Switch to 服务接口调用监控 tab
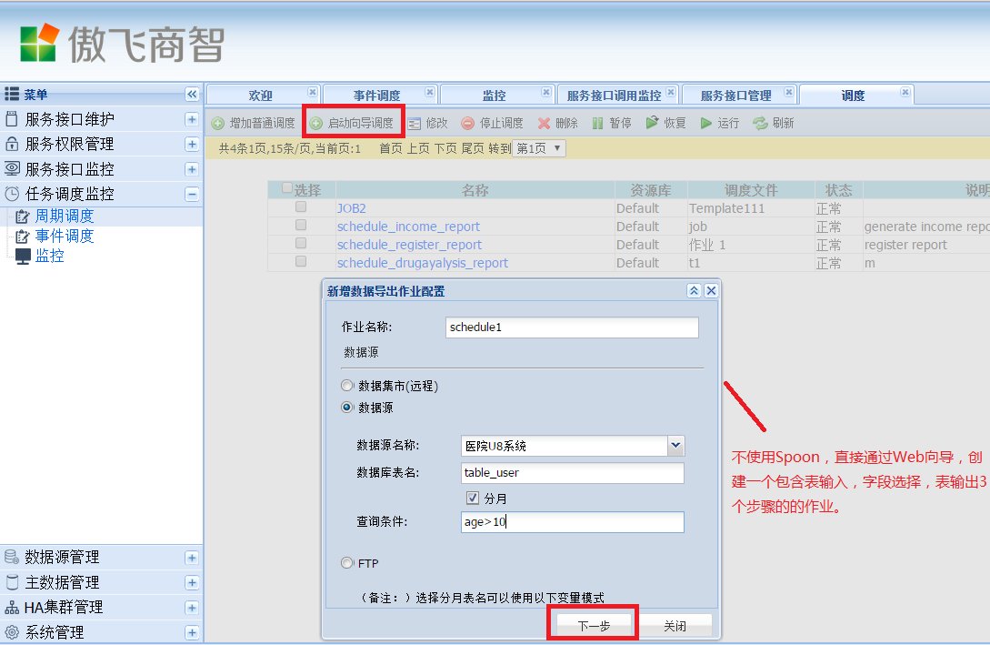Screen dimensions: 990x645 click(614, 96)
